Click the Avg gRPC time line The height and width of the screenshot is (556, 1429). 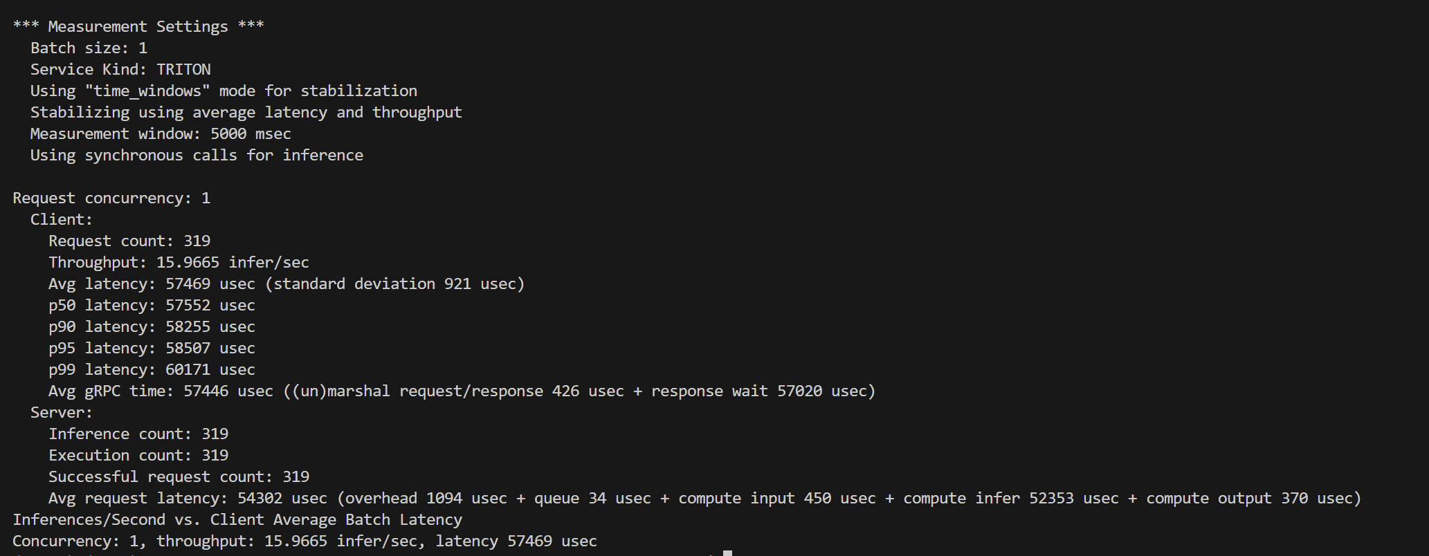coord(462,391)
